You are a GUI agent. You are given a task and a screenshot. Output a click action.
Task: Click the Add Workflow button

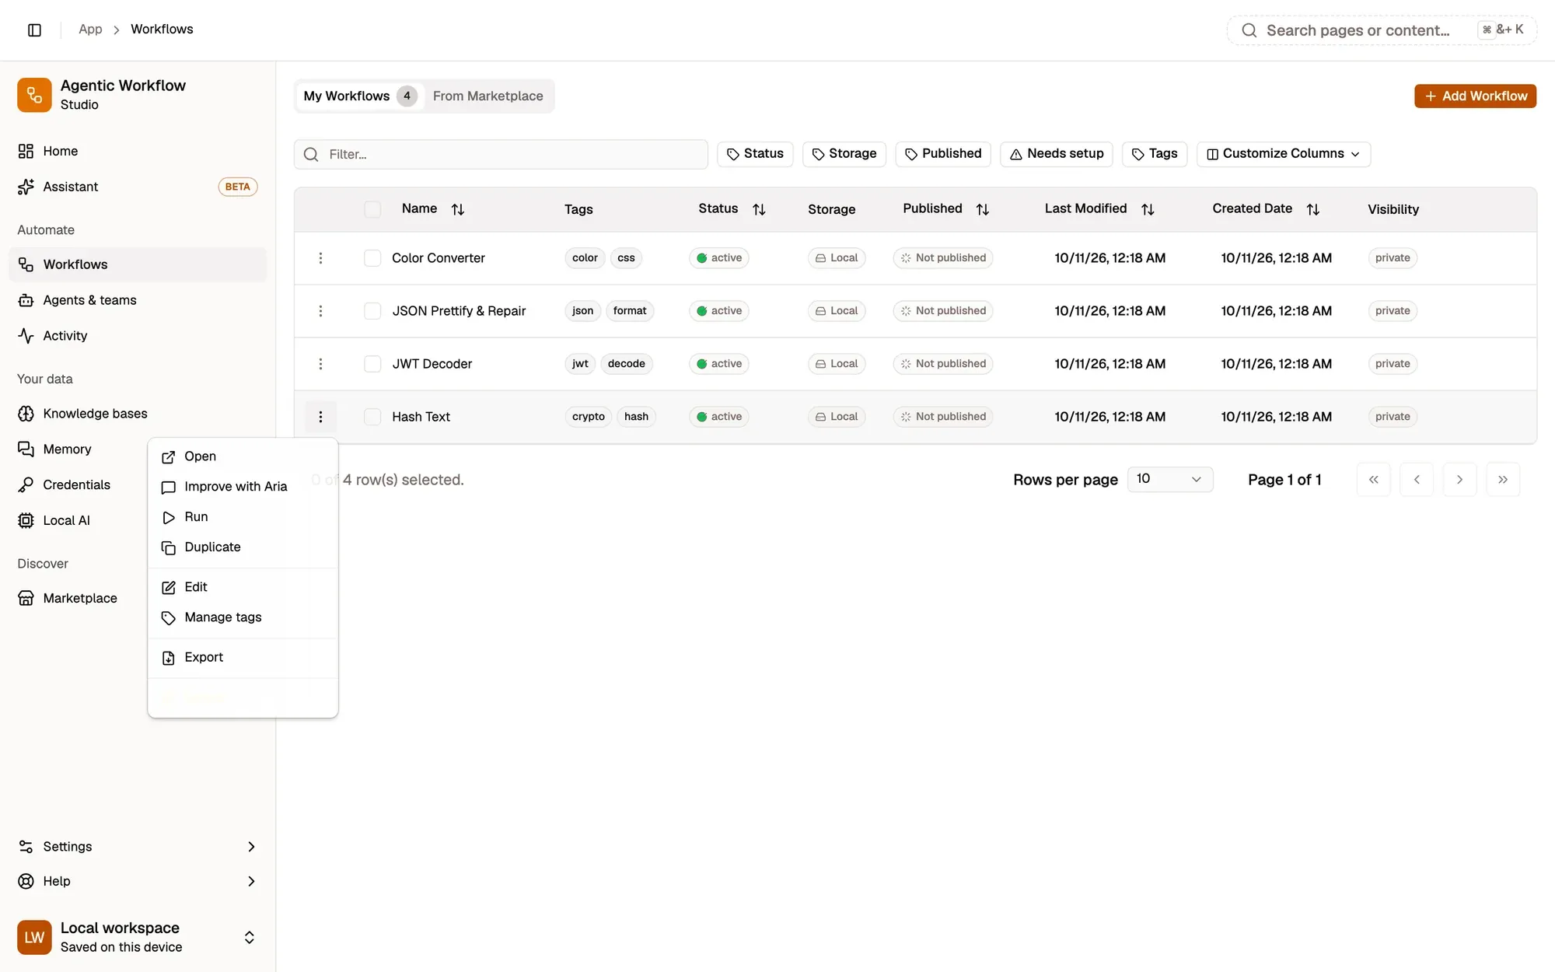[x=1475, y=96]
